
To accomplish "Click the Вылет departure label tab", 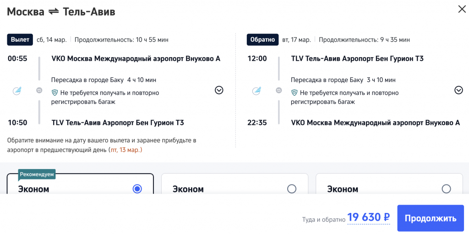I will (x=20, y=40).
